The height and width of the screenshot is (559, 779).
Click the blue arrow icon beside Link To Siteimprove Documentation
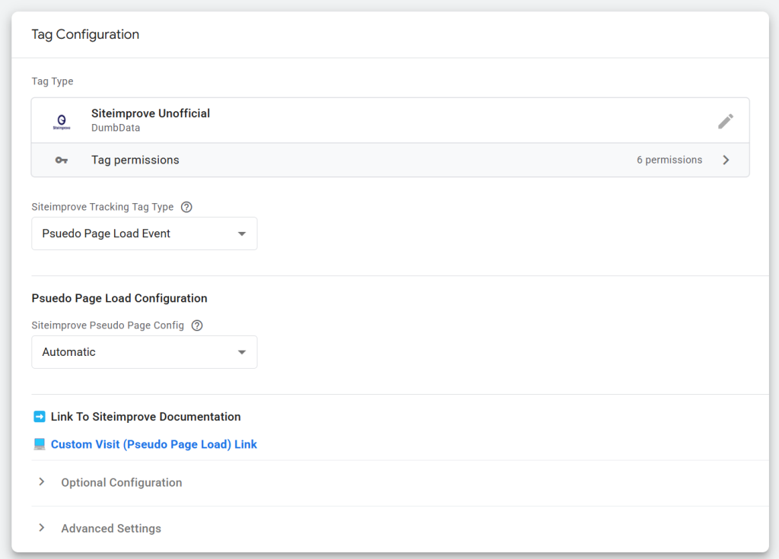click(x=40, y=416)
